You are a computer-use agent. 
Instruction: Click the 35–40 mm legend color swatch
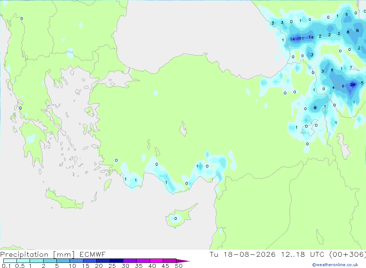point(143,261)
